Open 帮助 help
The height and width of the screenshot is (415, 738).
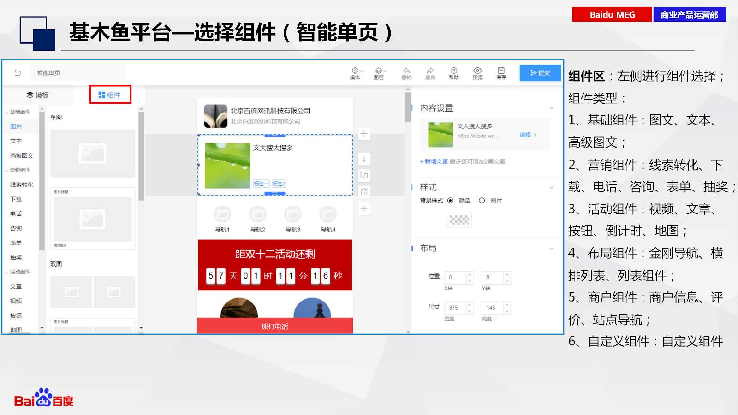coord(454,73)
